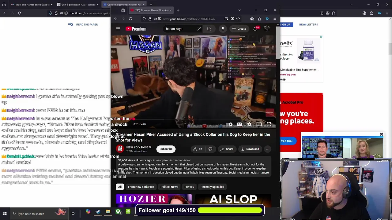
Task: Subscribe to New York Post channel
Action: pos(166,149)
